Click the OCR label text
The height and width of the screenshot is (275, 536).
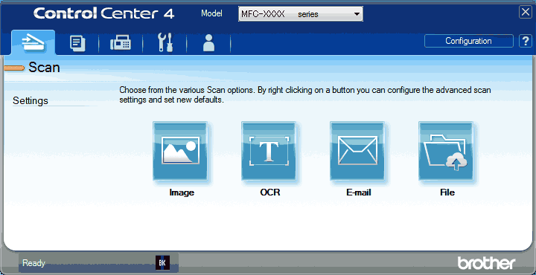[269, 192]
